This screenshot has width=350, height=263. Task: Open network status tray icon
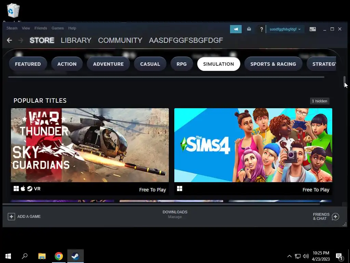[x=298, y=256]
